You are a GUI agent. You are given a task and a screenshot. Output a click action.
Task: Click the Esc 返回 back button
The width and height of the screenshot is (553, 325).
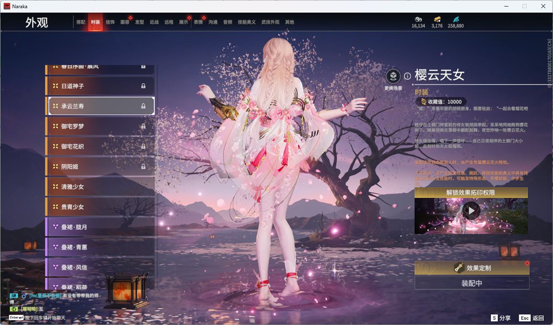[x=531, y=318]
